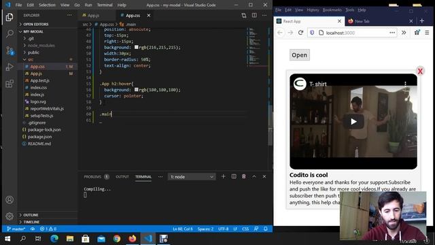
Task: Click Spaces: 2 indentation in status bar
Action: [x=205, y=229]
